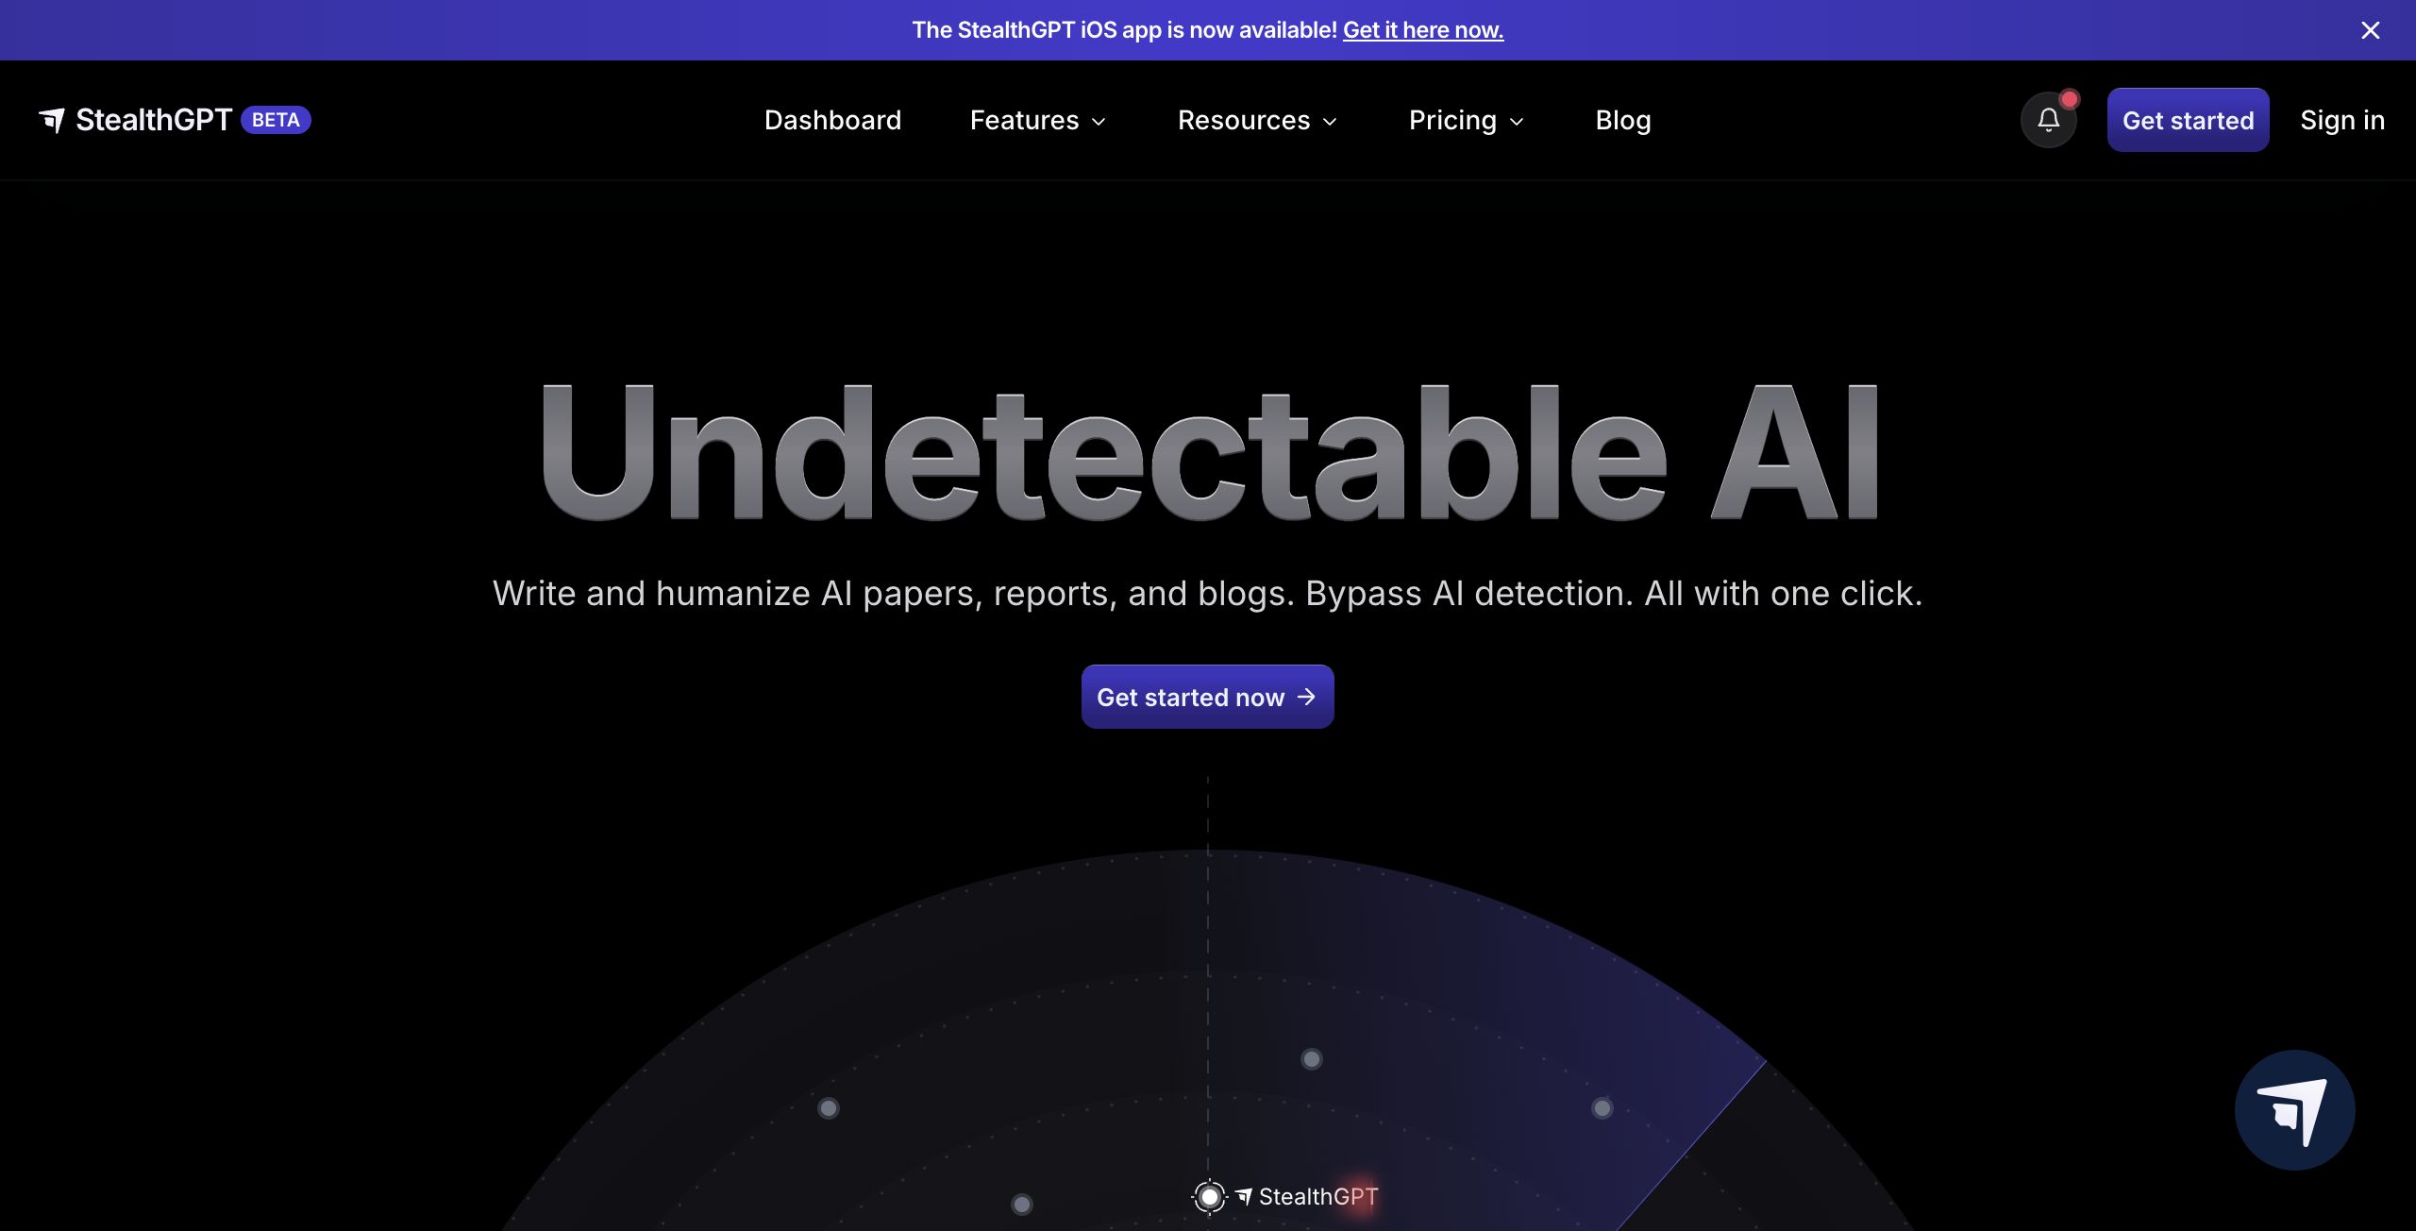Image resolution: width=2416 pixels, height=1231 pixels.
Task: Dismiss the iOS app announcement banner
Action: tap(2370, 30)
